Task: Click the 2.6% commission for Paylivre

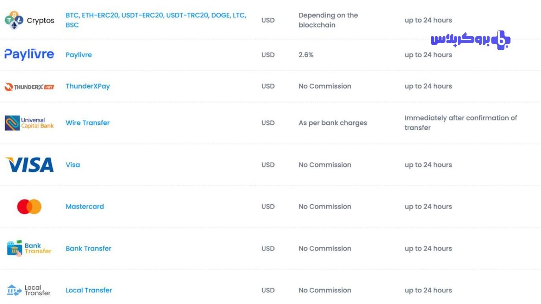Action: click(x=306, y=55)
